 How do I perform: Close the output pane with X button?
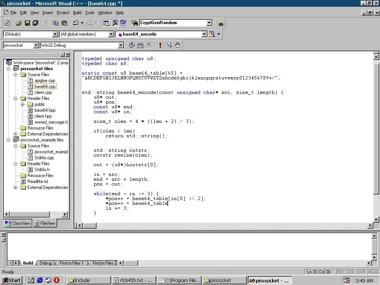[x=3, y=235]
